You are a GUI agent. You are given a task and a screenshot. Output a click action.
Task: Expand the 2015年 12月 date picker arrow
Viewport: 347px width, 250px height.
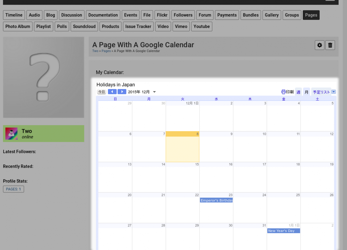pos(155,92)
